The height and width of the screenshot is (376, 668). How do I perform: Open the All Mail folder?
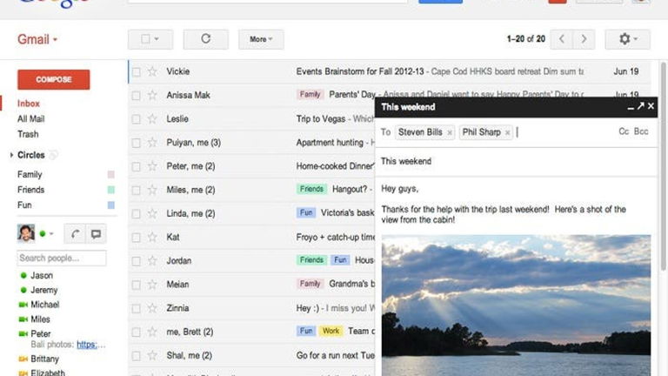point(31,119)
